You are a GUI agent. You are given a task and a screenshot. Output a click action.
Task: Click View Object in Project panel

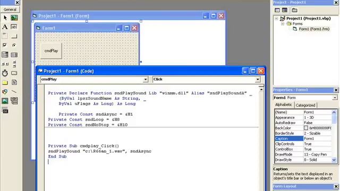pyautogui.click(x=285, y=10)
